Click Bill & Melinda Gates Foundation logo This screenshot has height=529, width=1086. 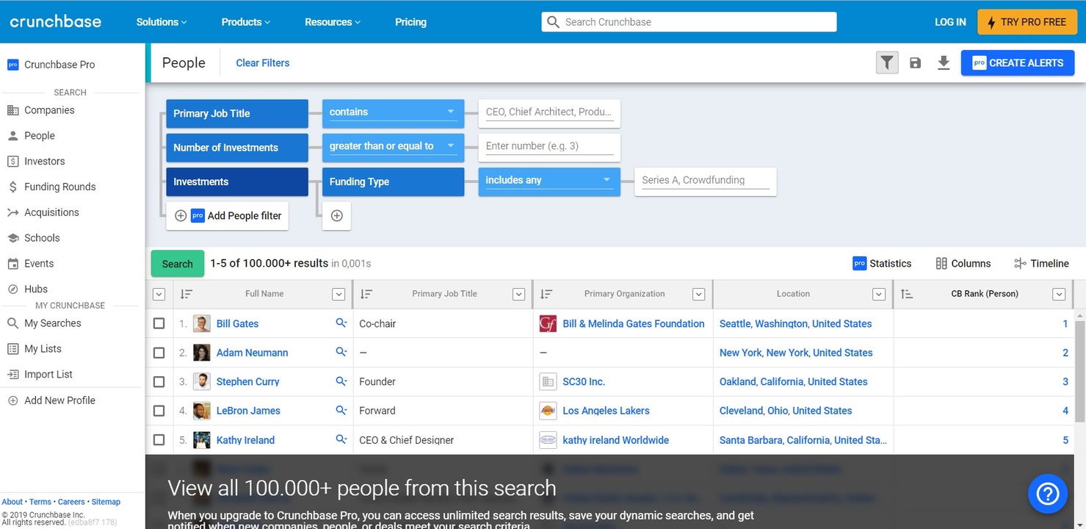[548, 323]
